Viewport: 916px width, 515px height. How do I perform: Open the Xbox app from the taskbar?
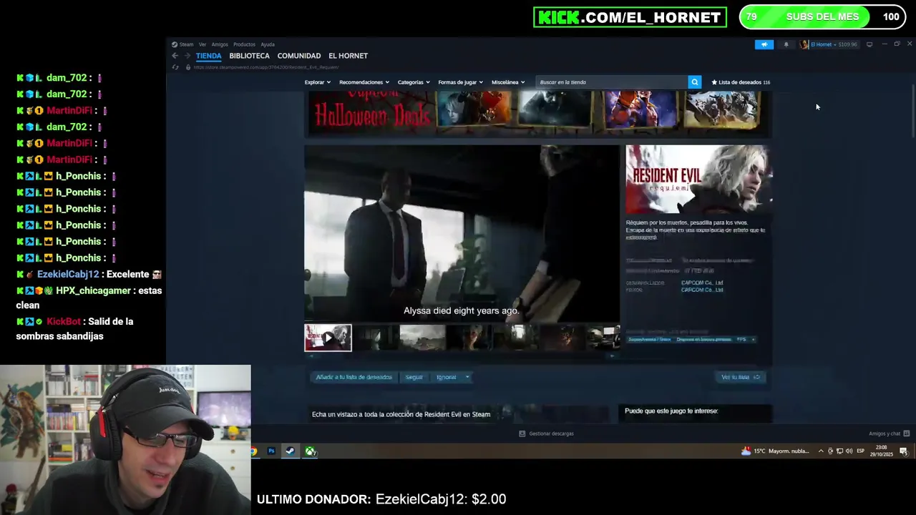[310, 451]
